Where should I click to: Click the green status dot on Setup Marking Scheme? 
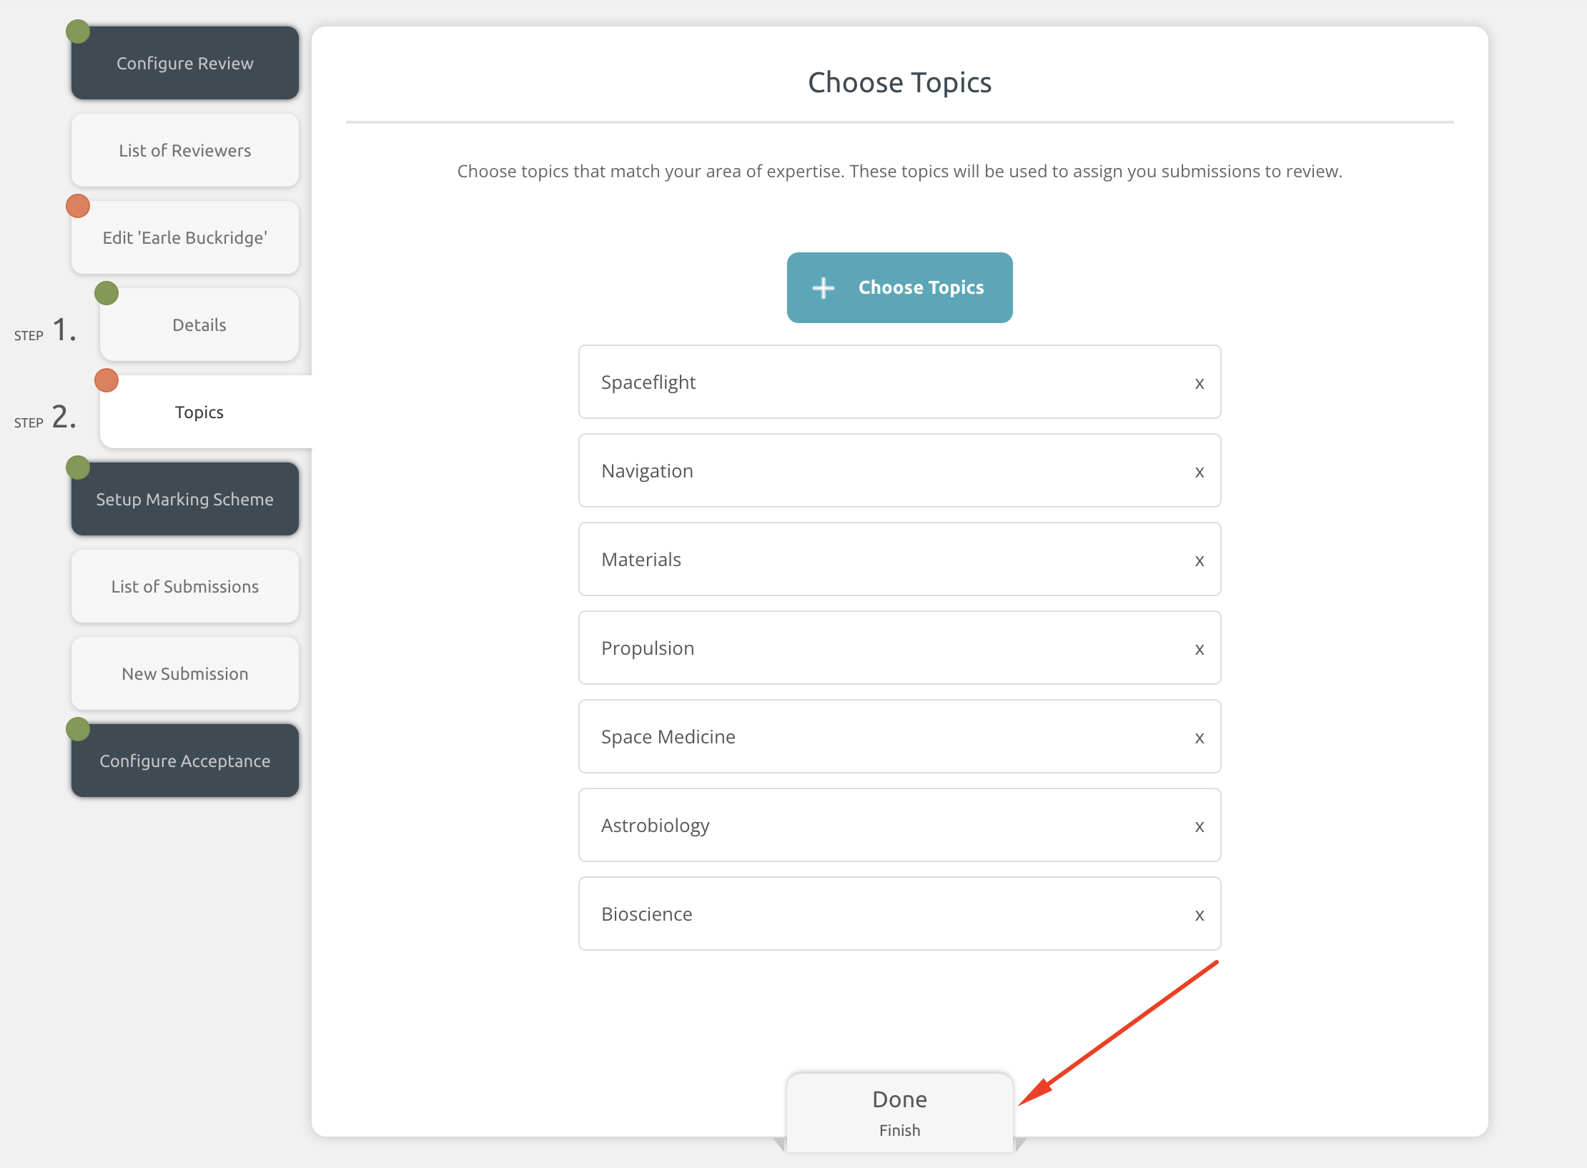(78, 467)
